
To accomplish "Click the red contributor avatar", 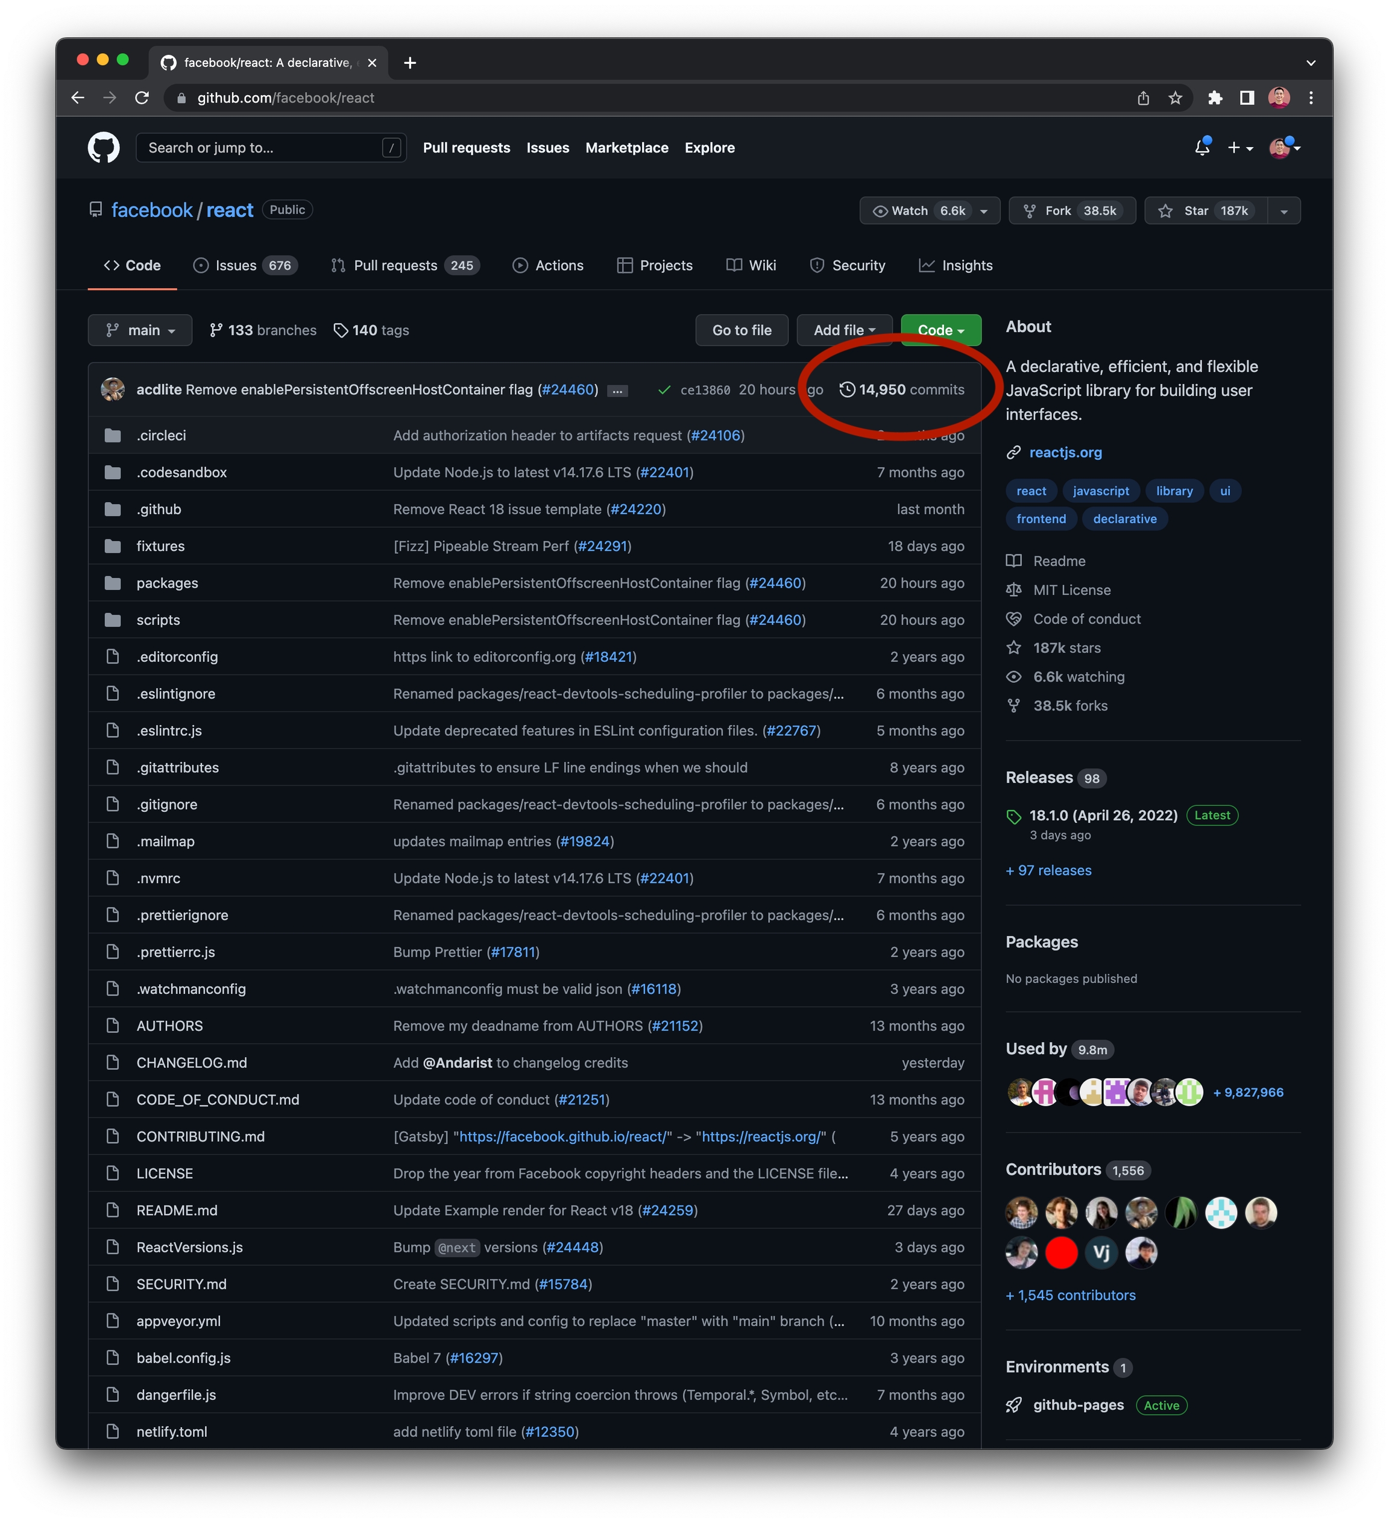I will point(1061,1252).
